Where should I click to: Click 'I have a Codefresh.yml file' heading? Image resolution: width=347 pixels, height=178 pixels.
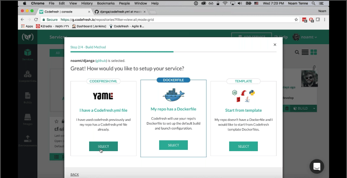103,110
